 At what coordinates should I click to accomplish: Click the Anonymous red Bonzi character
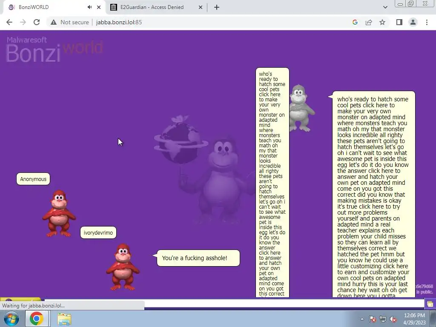pos(59,213)
